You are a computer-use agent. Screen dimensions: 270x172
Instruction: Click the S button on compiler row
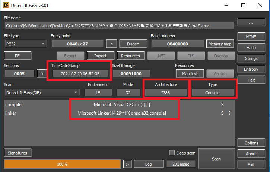coord(222,105)
